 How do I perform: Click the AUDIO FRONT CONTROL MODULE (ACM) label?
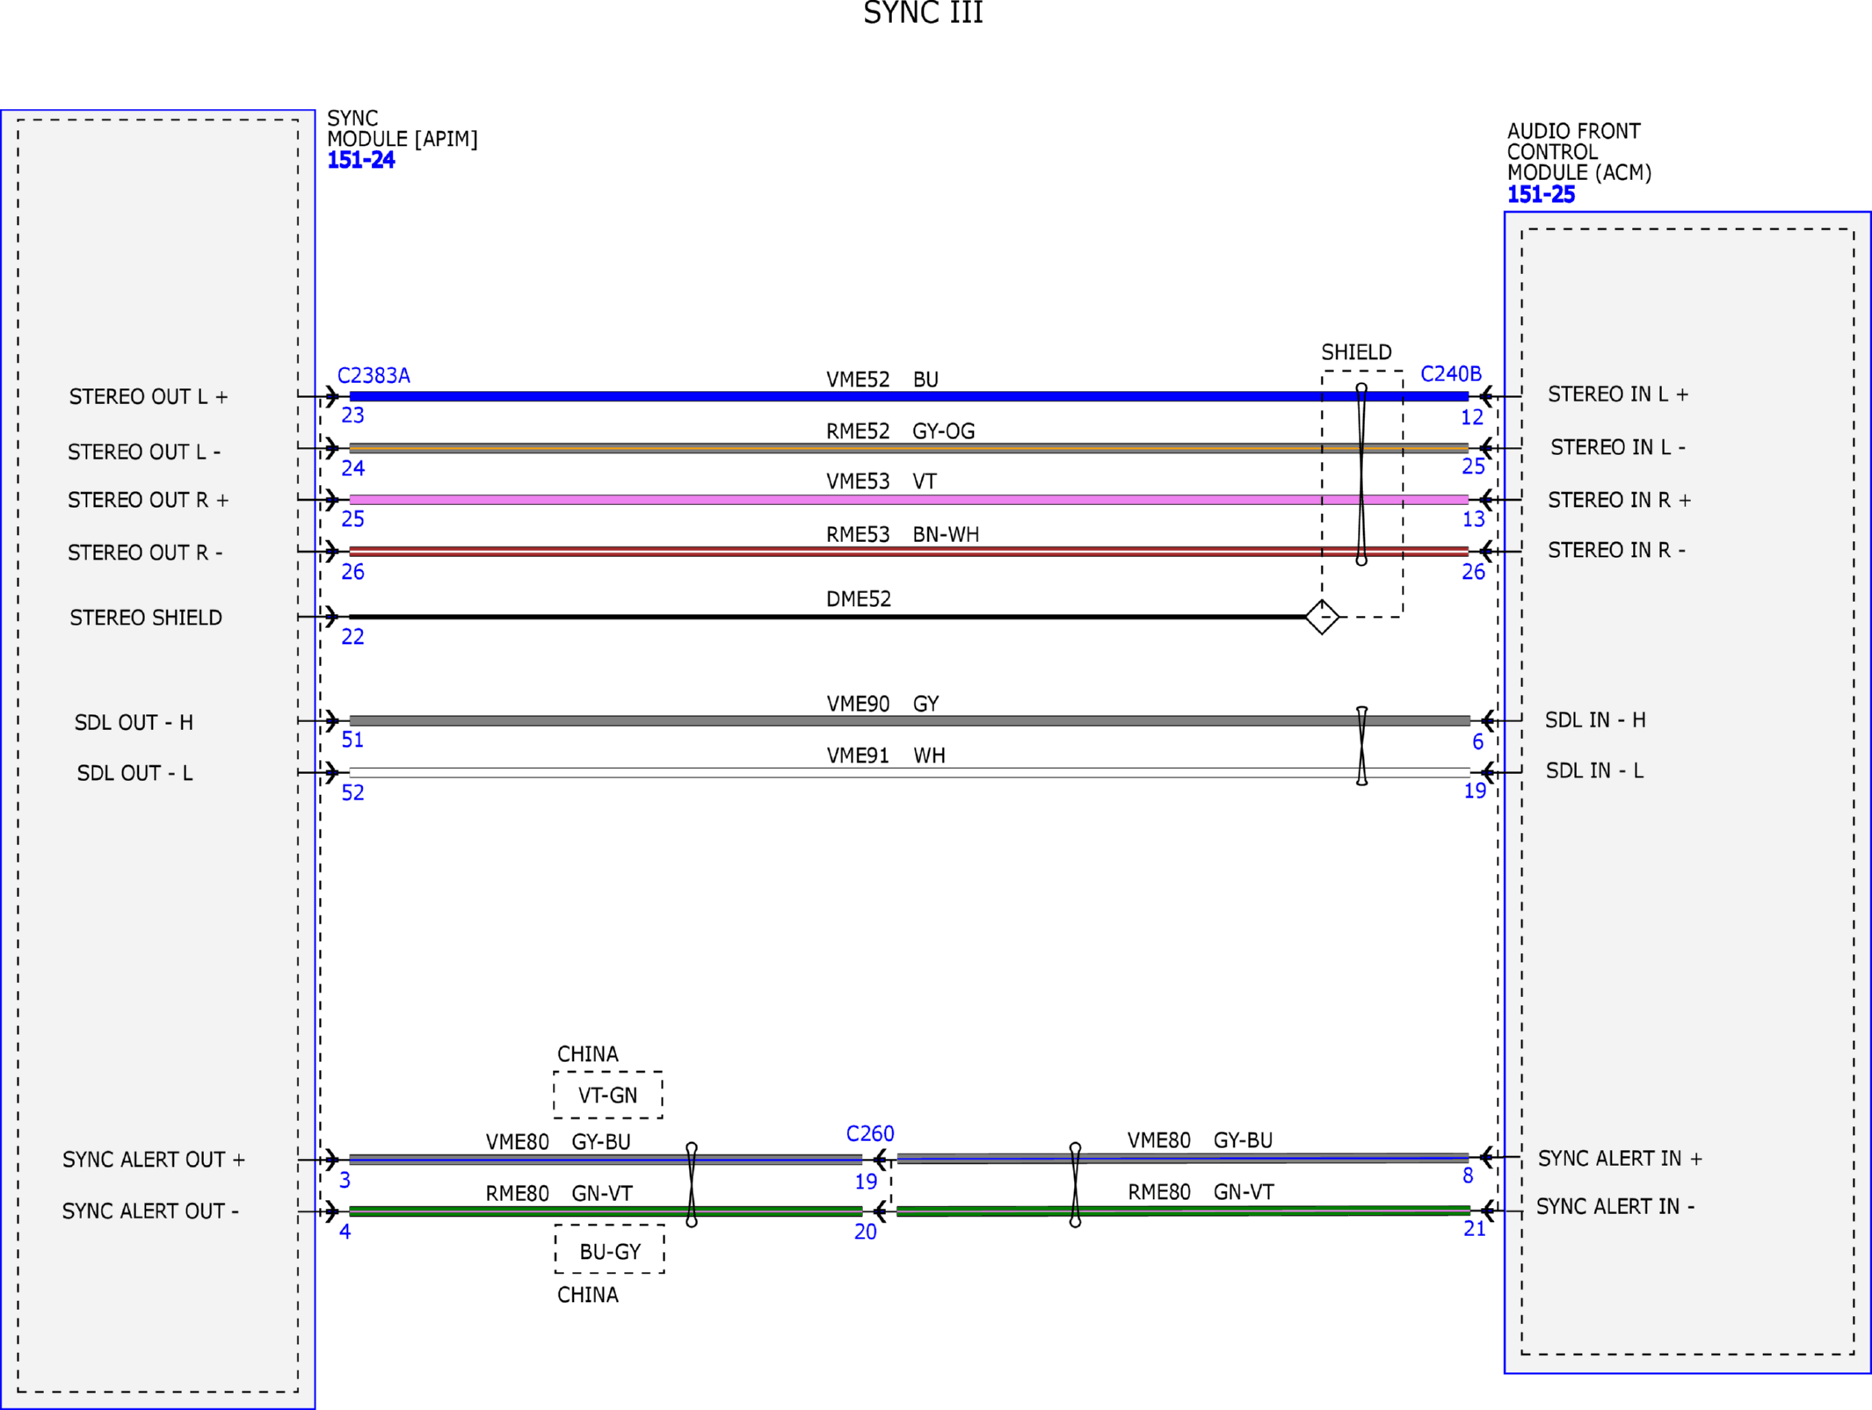click(x=1579, y=151)
